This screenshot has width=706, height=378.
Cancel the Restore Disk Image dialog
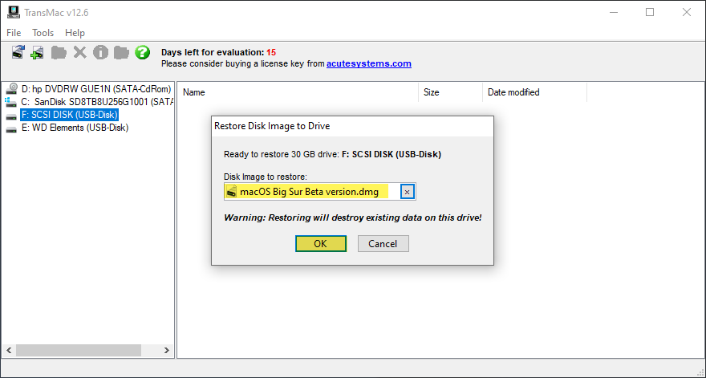[383, 244]
